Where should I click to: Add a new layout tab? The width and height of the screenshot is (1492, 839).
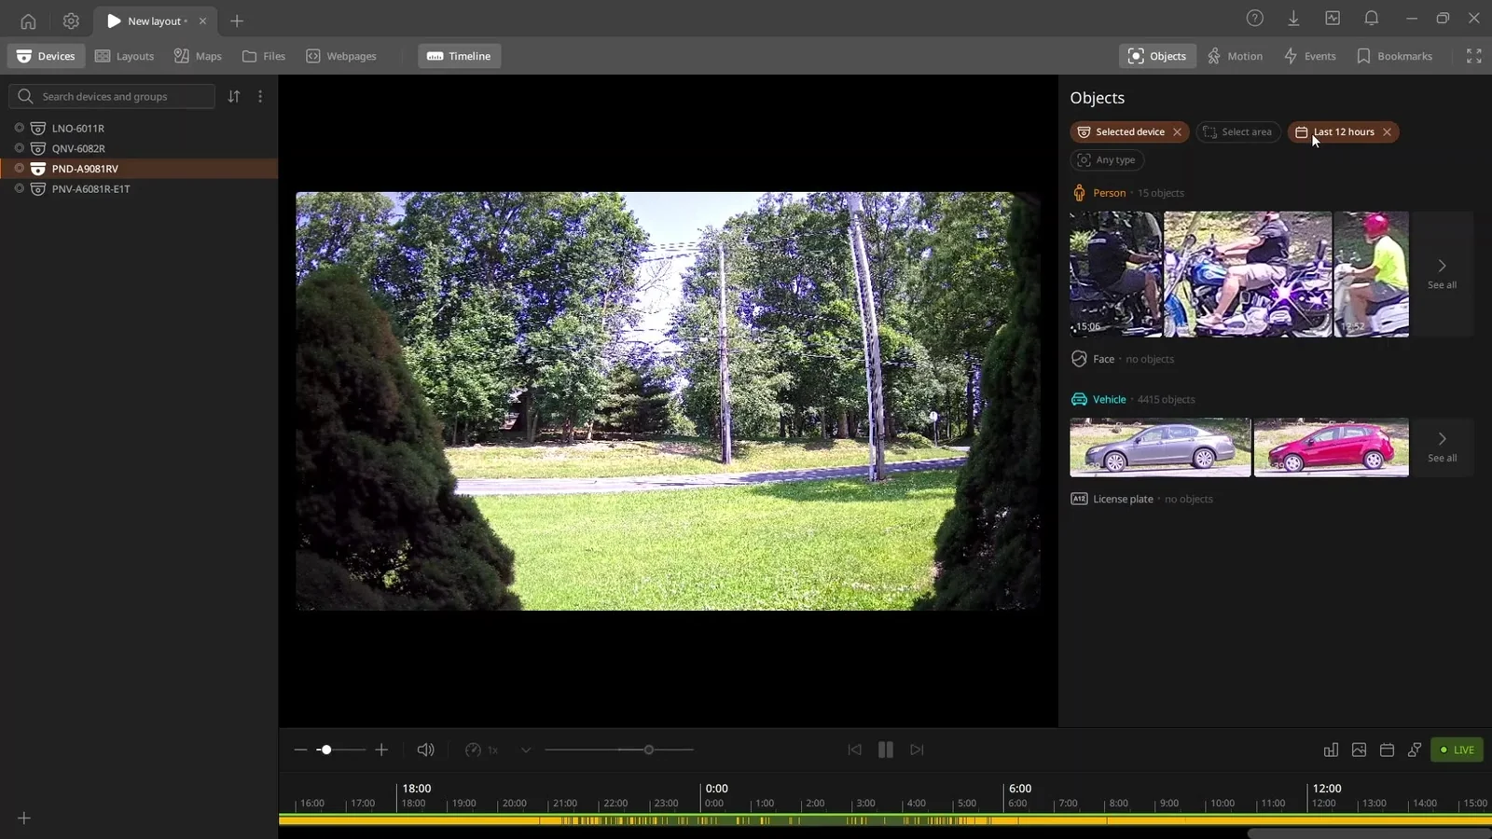(237, 21)
